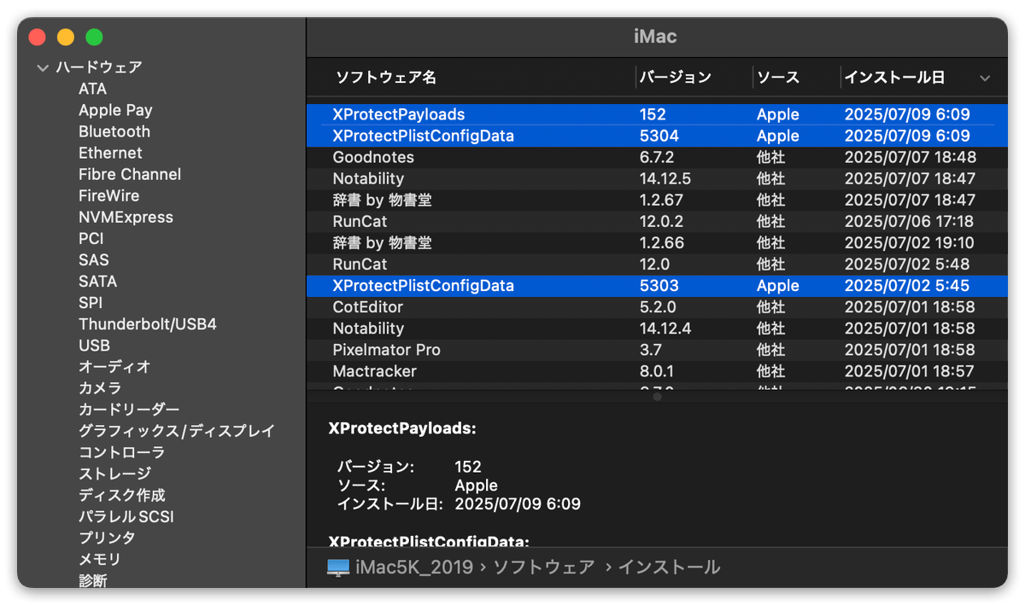This screenshot has height=605, width=1025.
Task: Open the FireWire category
Action: (x=109, y=195)
